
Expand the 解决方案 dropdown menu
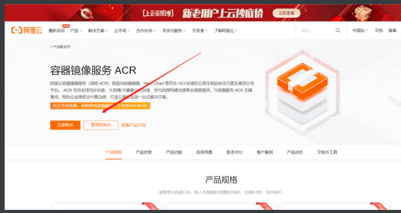98,30
